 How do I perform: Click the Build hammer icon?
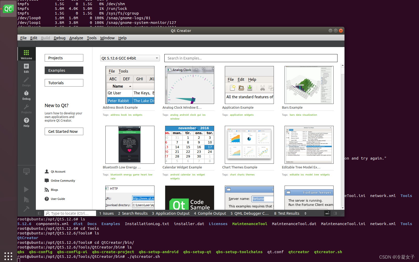pos(26,209)
